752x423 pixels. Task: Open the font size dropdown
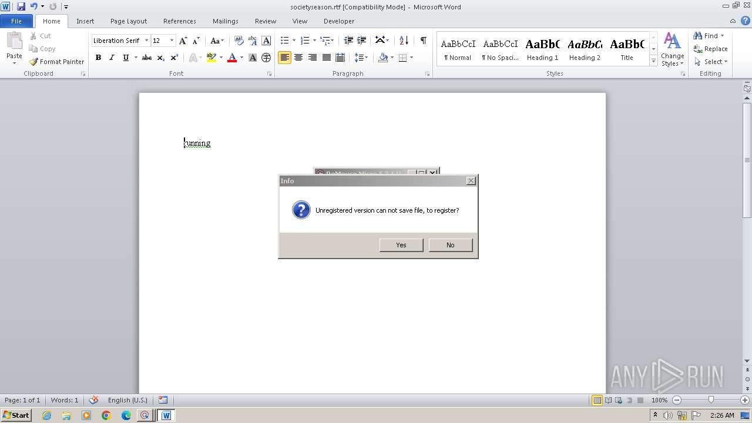(x=172, y=41)
